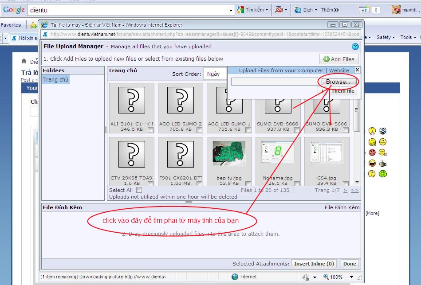421x285 pixels.
Task: Open the Tools menu
Action: coord(408,37)
